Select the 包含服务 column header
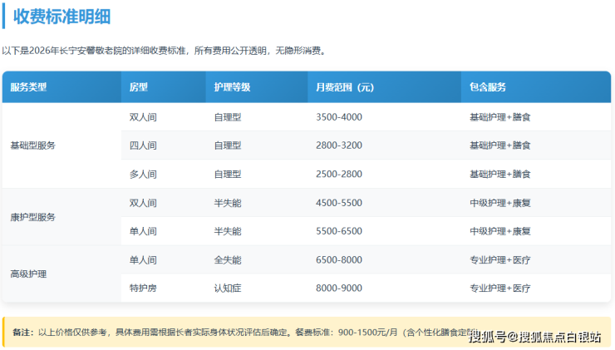615x350 pixels. pyautogui.click(x=489, y=87)
